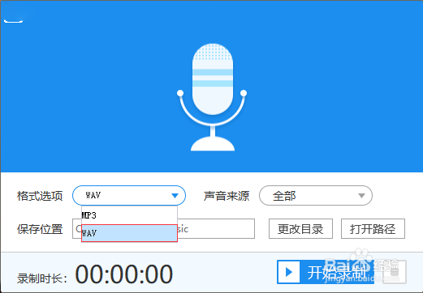Viewport: 423px width, 293px height.
Task: Click the 00:00:00 recording timer
Action: click(124, 274)
